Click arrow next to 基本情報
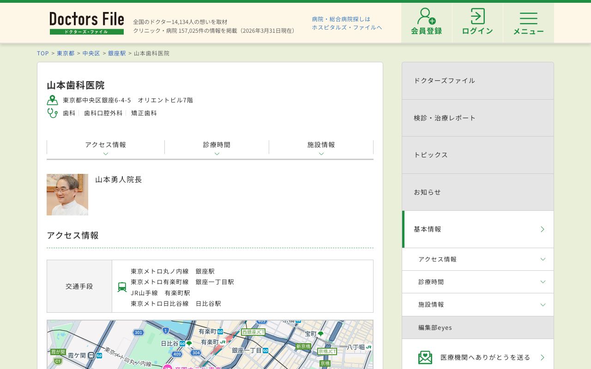 tap(543, 229)
